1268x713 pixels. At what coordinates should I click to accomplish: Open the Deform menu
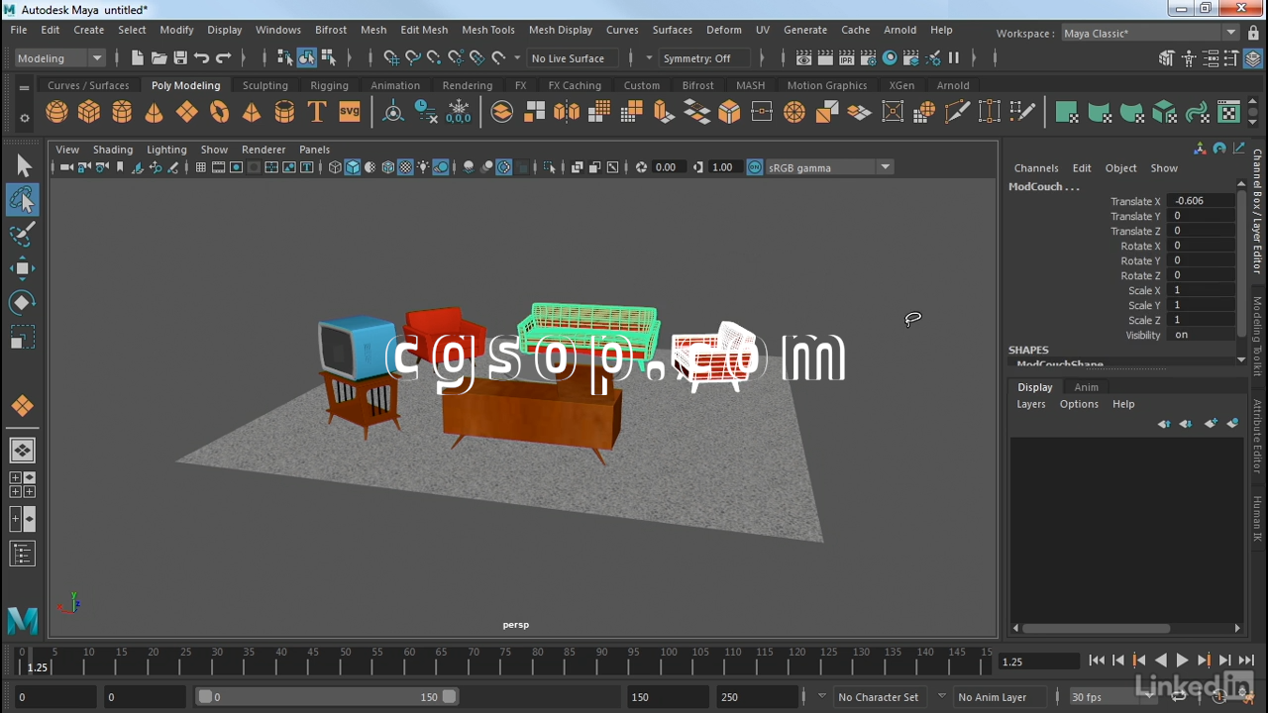723,30
